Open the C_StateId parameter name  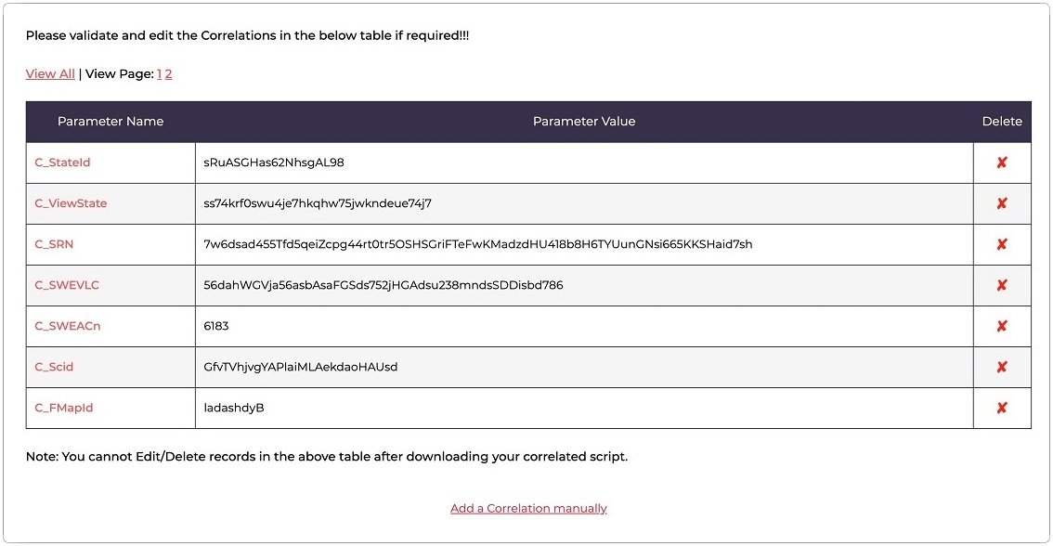pos(62,162)
